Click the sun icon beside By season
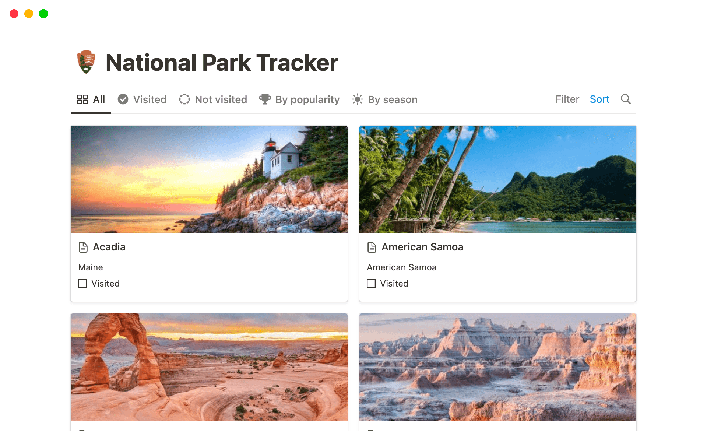This screenshot has width=707, height=442. coord(357,99)
